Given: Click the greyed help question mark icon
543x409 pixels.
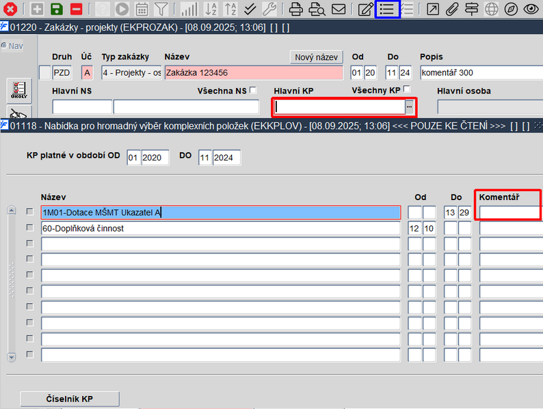Looking at the screenshot, I should 103,9.
